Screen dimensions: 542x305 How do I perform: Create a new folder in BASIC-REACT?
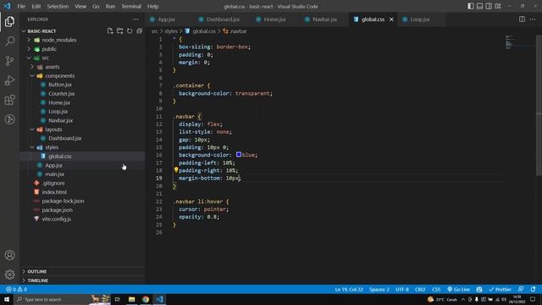click(x=119, y=31)
